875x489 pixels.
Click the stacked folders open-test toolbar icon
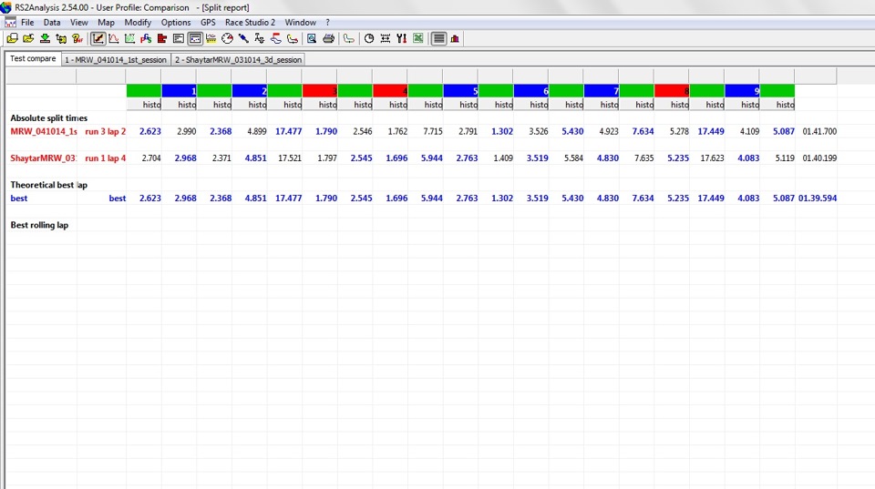coord(12,38)
